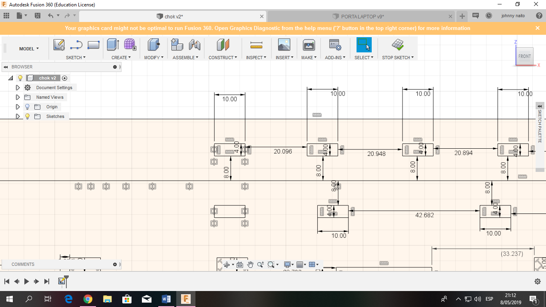Toggle visibility bulb of Sketches folder
Image resolution: width=546 pixels, height=307 pixels.
pyautogui.click(x=27, y=116)
